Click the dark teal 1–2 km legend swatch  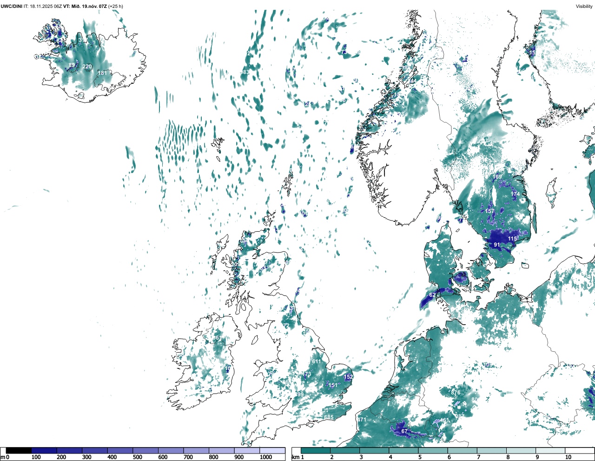pyautogui.click(x=316, y=450)
